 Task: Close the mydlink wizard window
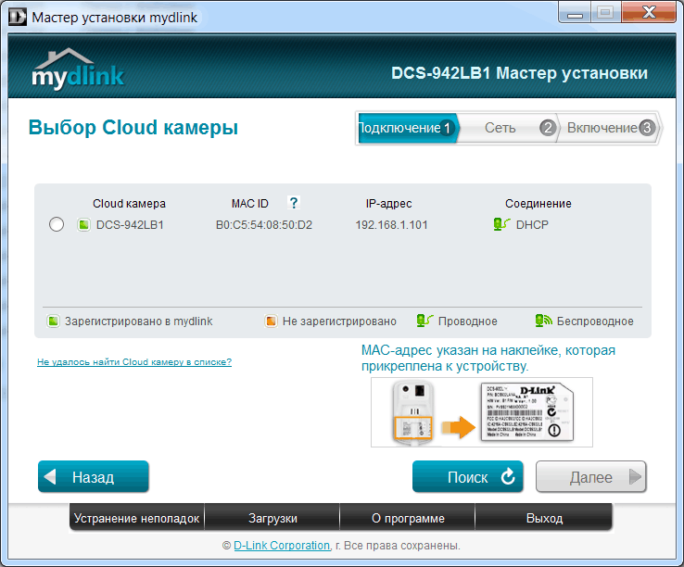649,12
